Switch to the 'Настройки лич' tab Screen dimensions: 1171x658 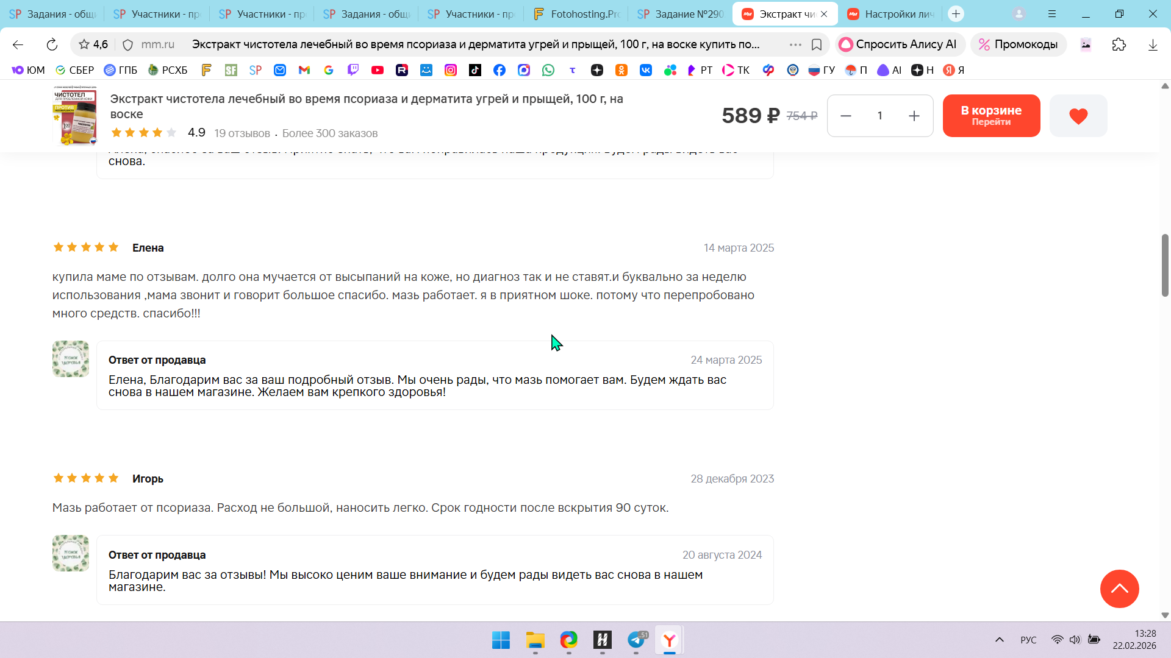(x=892, y=14)
